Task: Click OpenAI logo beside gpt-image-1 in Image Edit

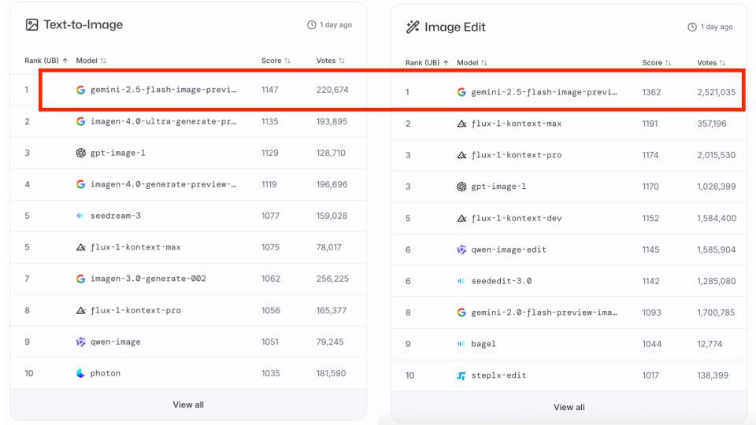Action: [461, 187]
